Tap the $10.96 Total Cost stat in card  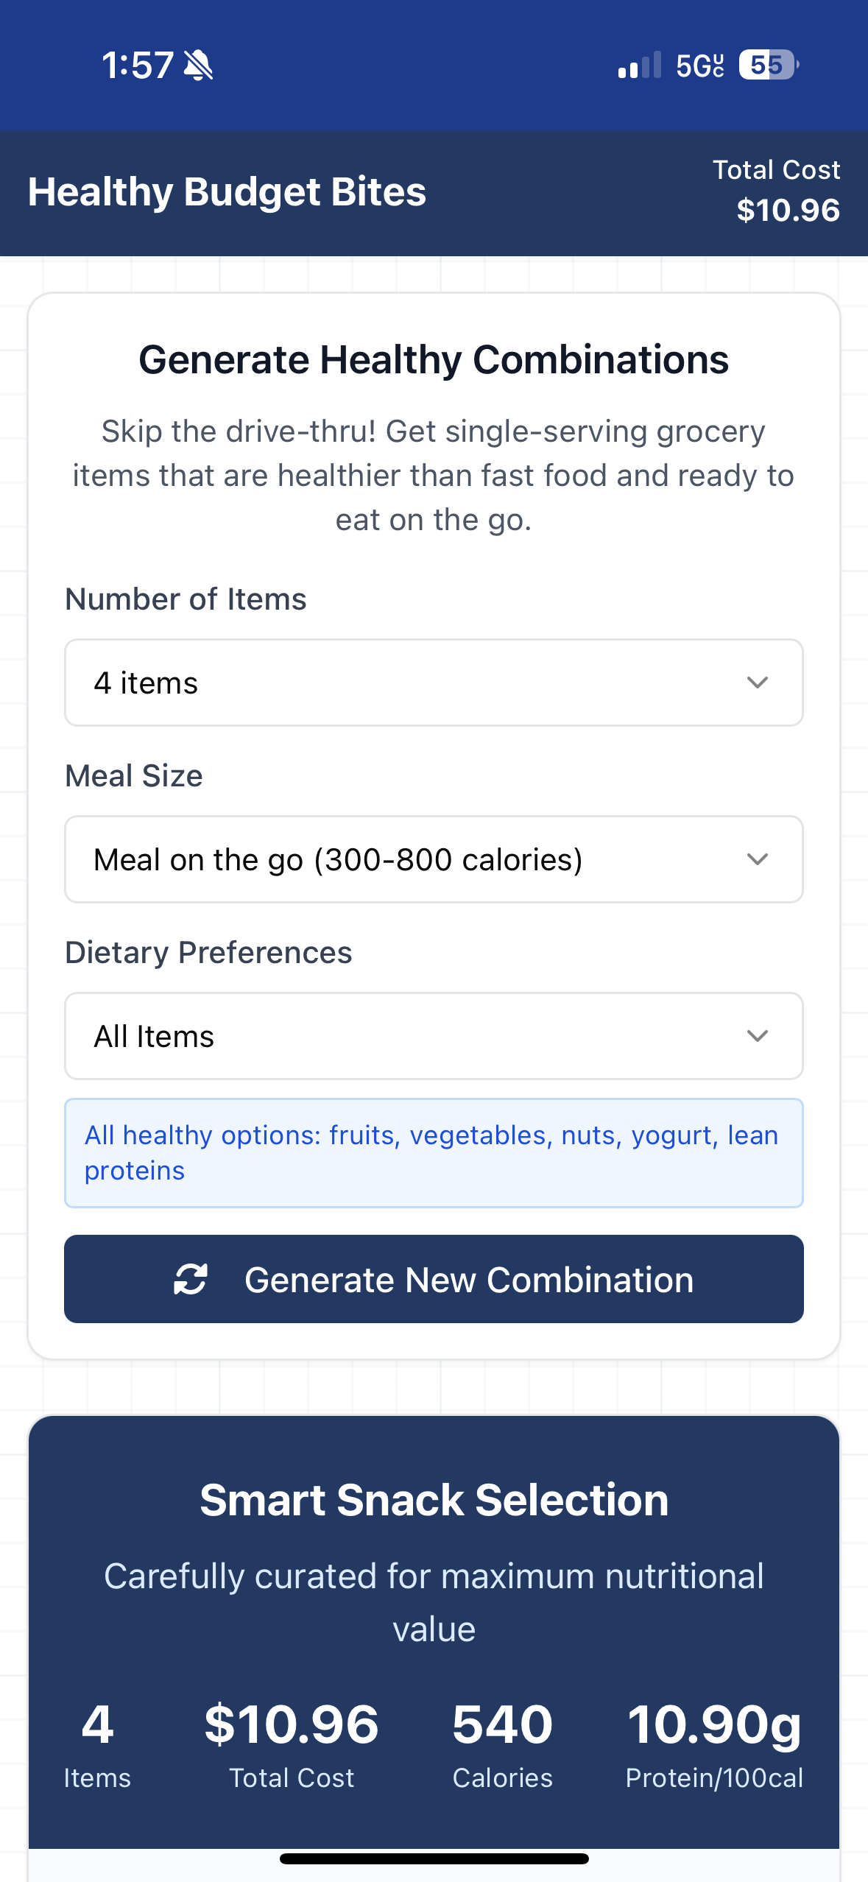click(x=292, y=1744)
